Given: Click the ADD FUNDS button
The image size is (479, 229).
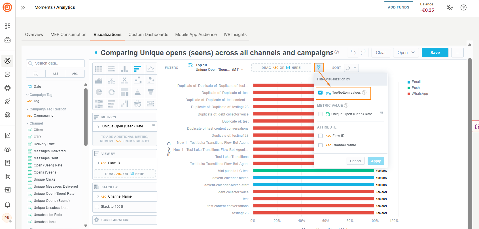Looking at the screenshot, I should tap(398, 7).
